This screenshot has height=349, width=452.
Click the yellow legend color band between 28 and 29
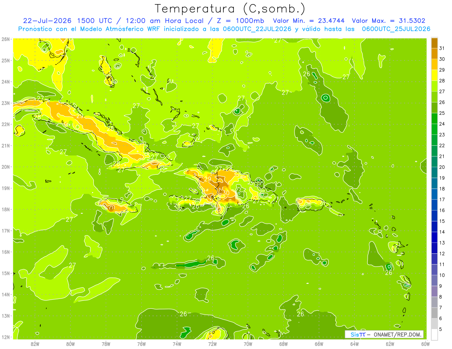(x=434, y=75)
